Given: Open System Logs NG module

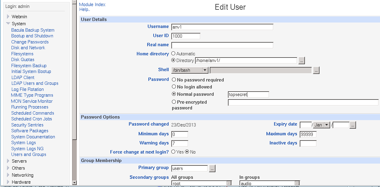Looking at the screenshot, I should click(x=27, y=149).
